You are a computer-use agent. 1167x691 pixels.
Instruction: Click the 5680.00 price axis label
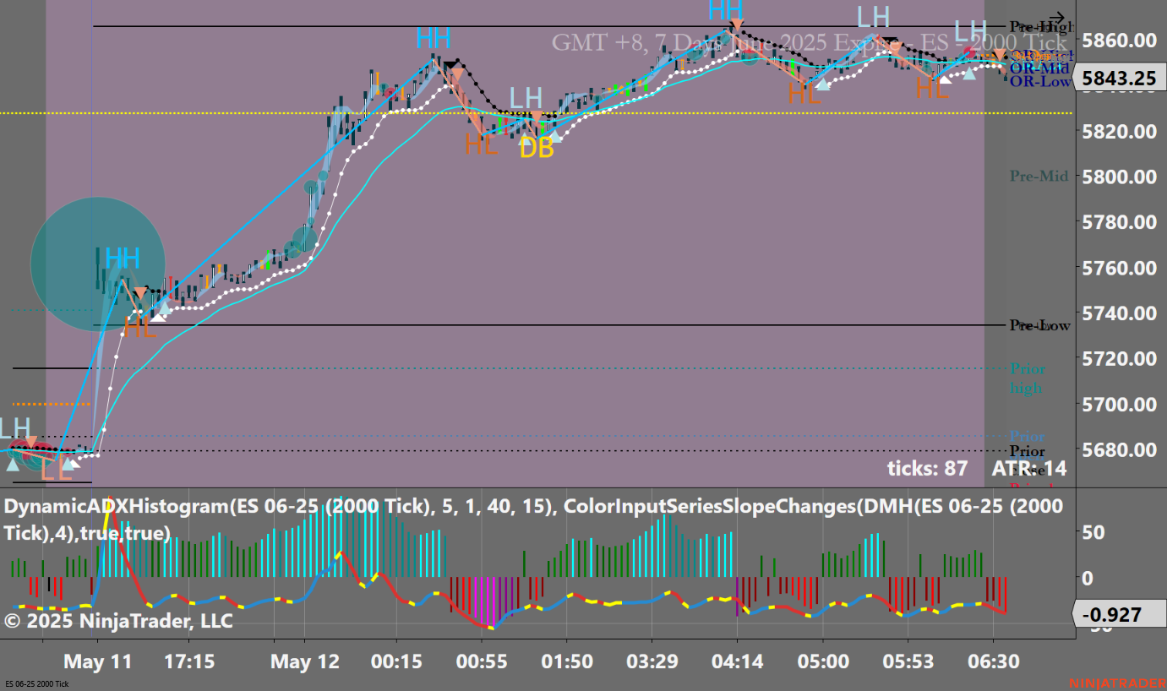tap(1118, 449)
